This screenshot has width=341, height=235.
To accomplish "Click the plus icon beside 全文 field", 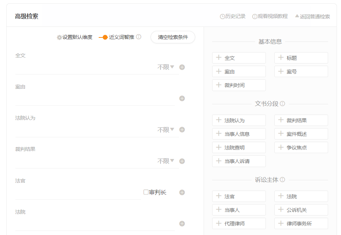I will pyautogui.click(x=182, y=67).
